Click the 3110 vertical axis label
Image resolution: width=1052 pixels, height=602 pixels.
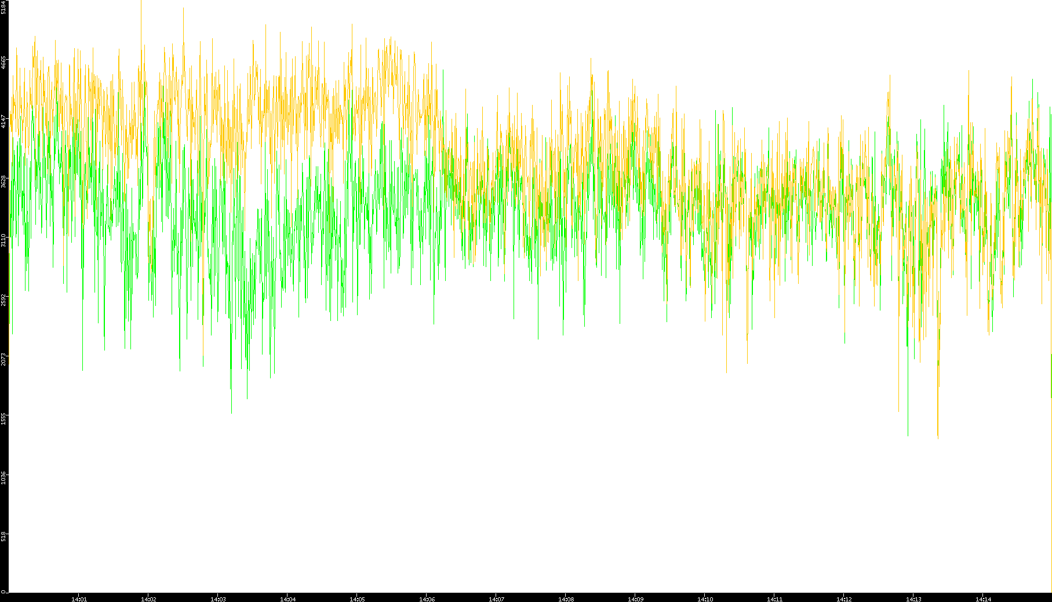coord(3,240)
